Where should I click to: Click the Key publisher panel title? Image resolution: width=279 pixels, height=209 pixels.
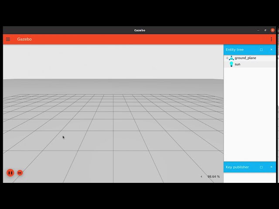[x=237, y=167]
